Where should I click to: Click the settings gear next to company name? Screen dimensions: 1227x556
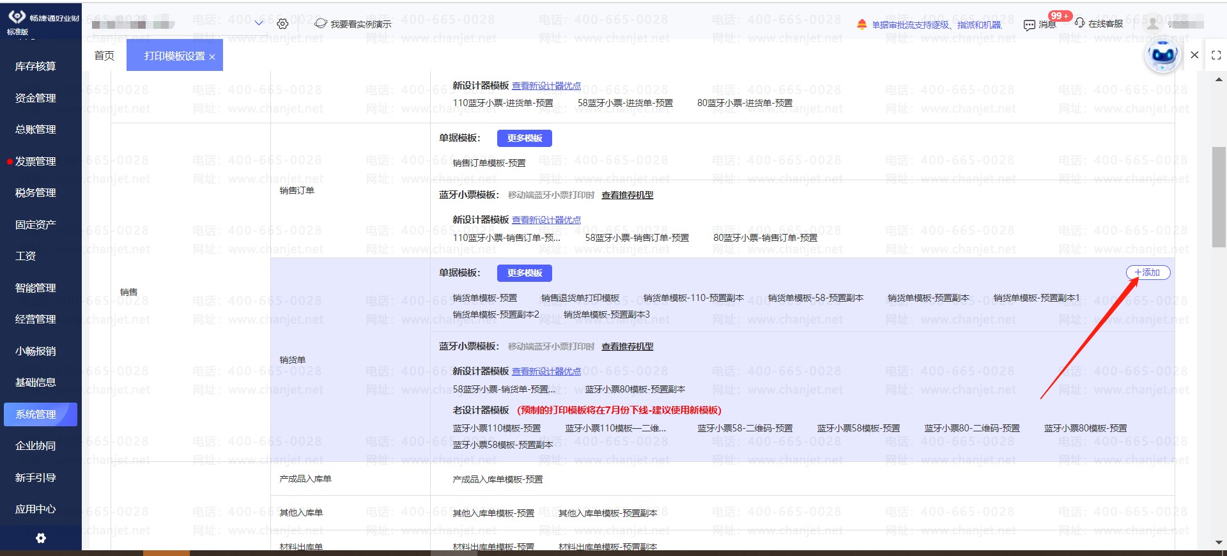coord(282,24)
